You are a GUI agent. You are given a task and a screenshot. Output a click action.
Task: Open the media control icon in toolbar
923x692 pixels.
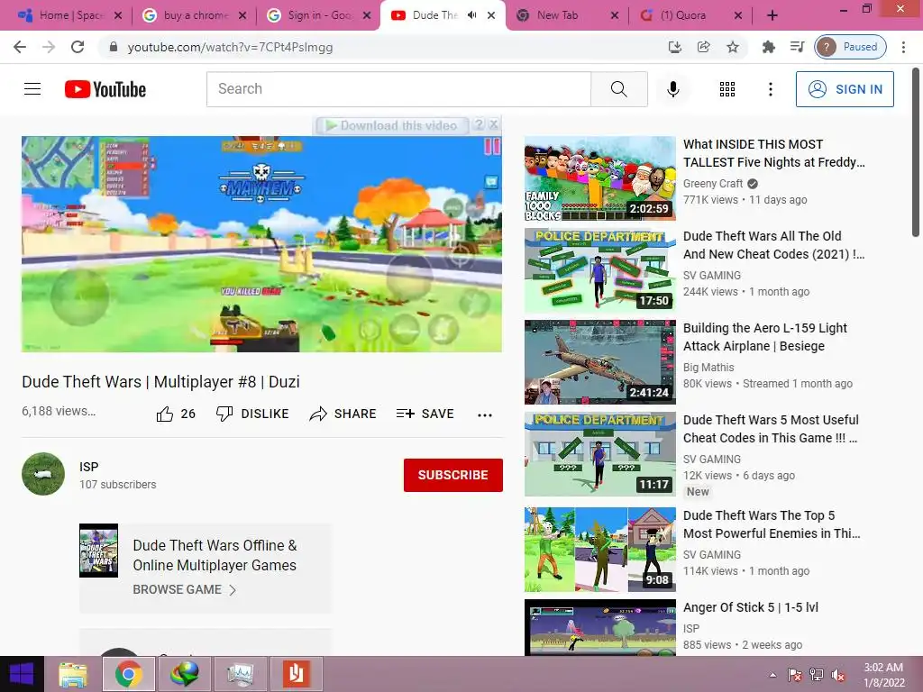(x=797, y=47)
